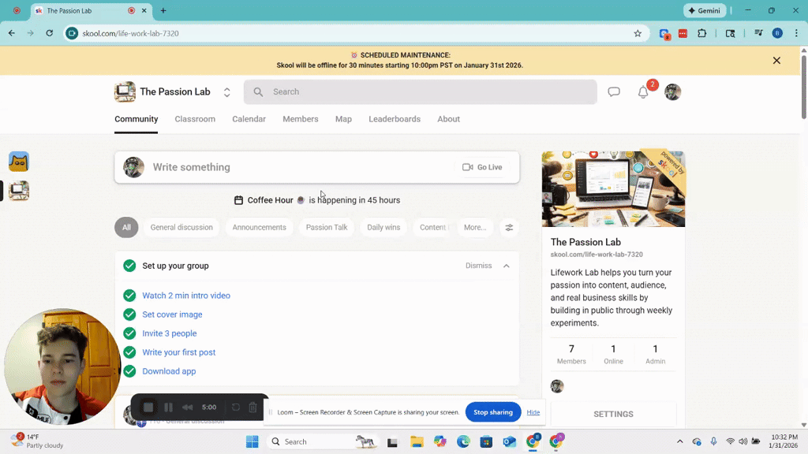This screenshot has width=808, height=454.
Task: Restart the Loom recording
Action: 235,407
